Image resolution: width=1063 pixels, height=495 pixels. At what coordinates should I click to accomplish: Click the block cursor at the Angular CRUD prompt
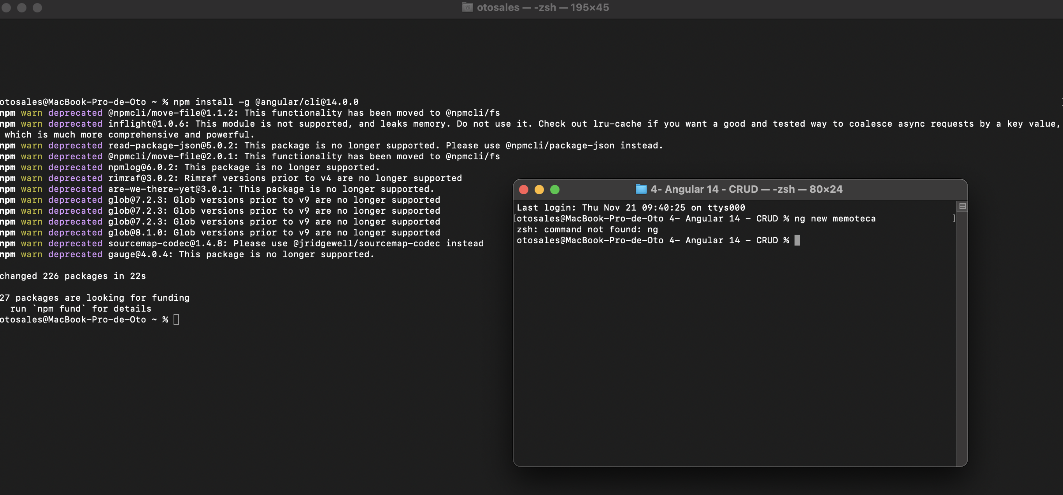(797, 240)
